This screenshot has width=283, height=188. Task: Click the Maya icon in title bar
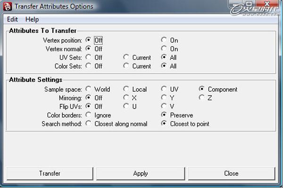tap(7, 7)
